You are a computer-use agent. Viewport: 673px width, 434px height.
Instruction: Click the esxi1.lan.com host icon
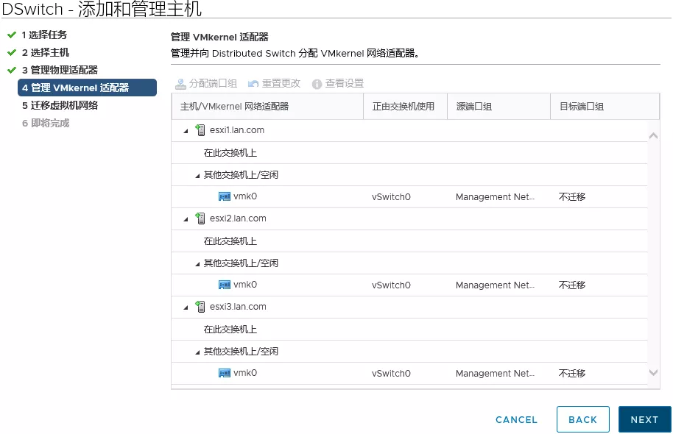coord(200,130)
